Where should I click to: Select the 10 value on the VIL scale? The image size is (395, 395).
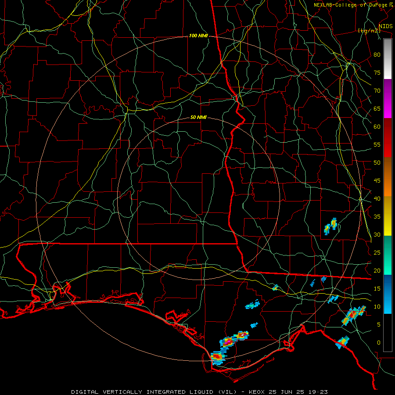[x=377, y=307]
